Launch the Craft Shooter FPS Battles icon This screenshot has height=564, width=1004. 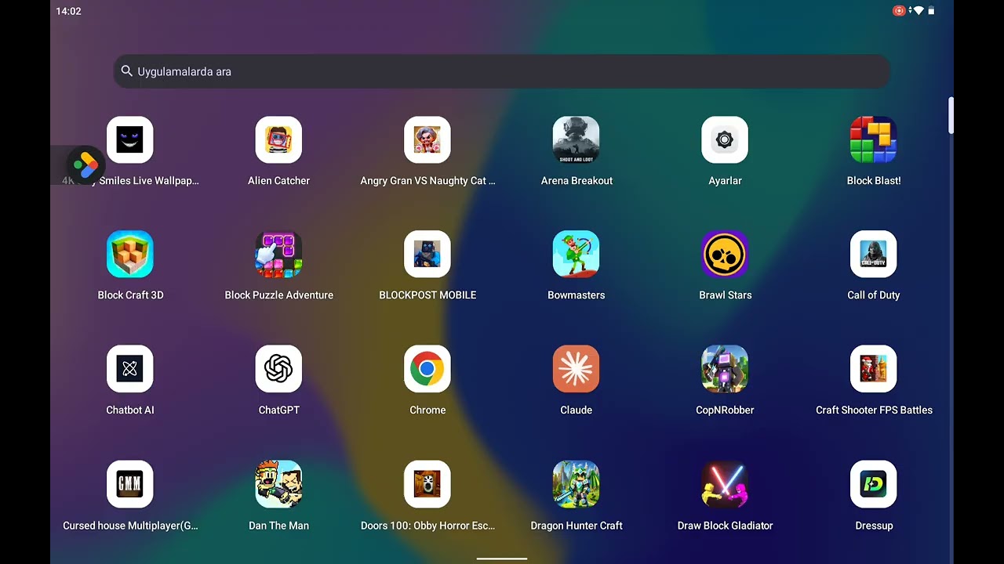pyautogui.click(x=874, y=369)
